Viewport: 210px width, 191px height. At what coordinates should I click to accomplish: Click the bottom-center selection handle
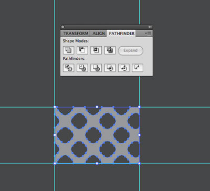point(97,163)
